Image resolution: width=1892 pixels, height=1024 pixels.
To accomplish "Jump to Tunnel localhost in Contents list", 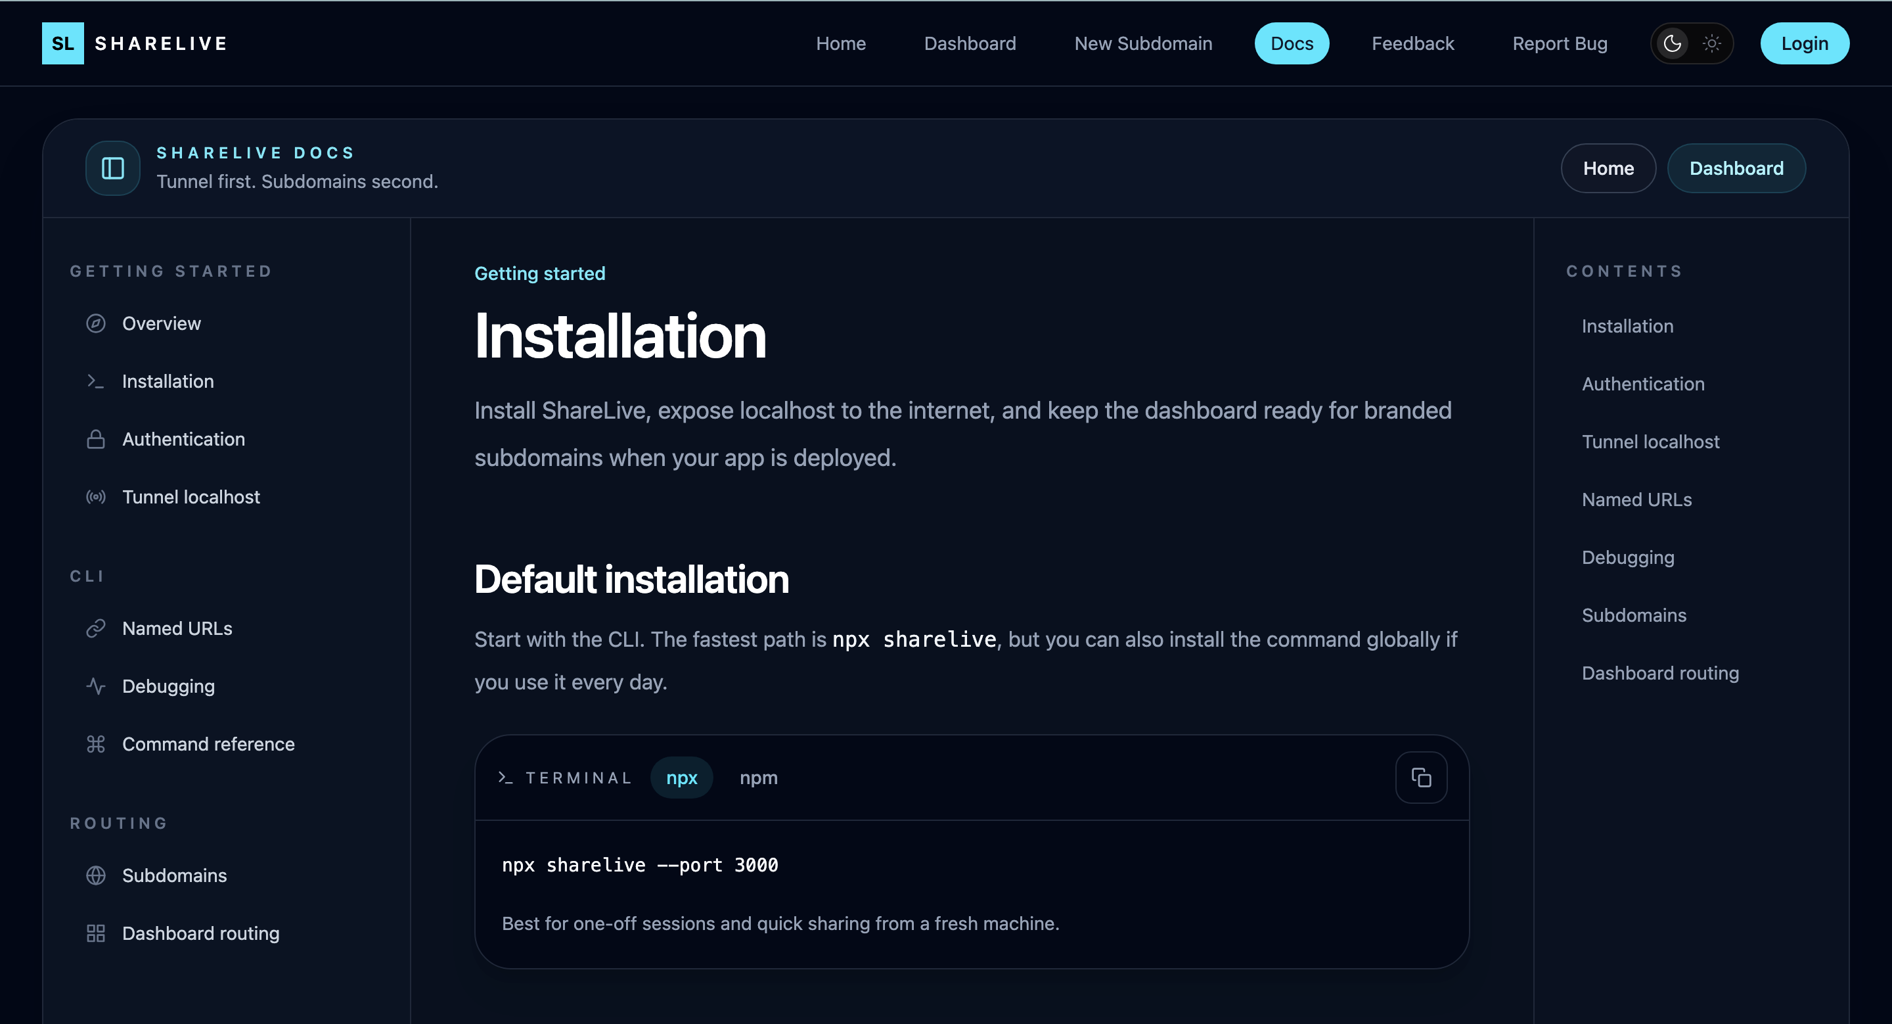I will pyautogui.click(x=1650, y=442).
